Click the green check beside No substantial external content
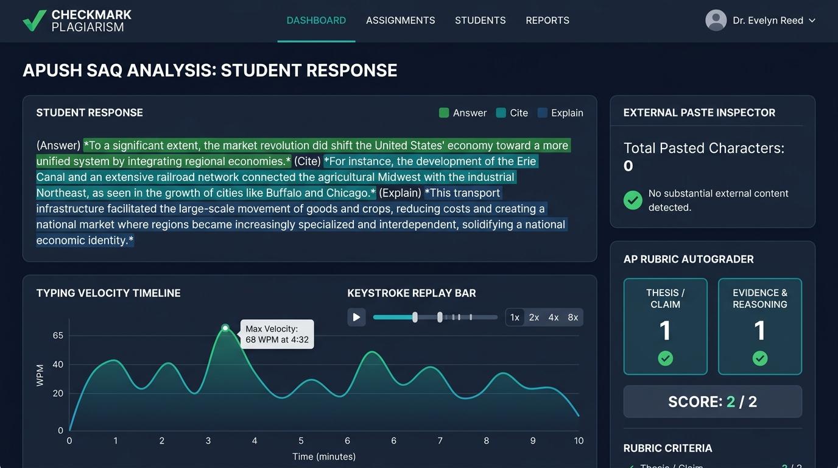Image resolution: width=838 pixels, height=468 pixels. coord(633,200)
